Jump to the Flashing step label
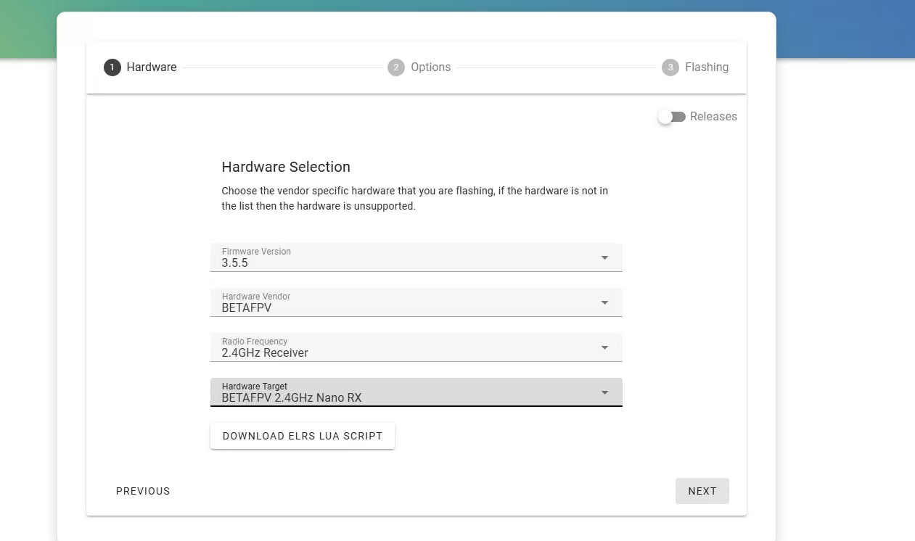915x541 pixels. [x=706, y=67]
